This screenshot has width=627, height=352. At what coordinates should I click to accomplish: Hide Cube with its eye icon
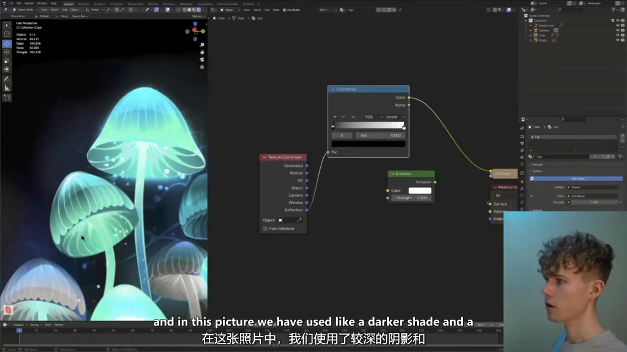point(617,35)
